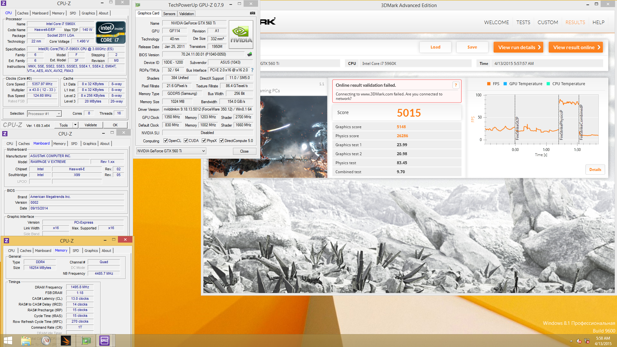Screen dimensions: 617x347
Task: Click the OK button in CPU-Z
Action: pyautogui.click(x=115, y=125)
